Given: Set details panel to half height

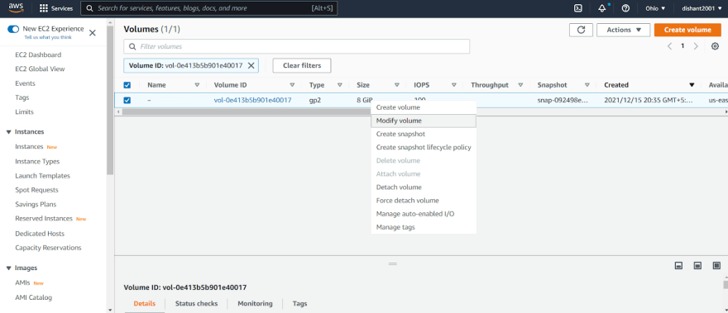Looking at the screenshot, I should click(x=697, y=266).
